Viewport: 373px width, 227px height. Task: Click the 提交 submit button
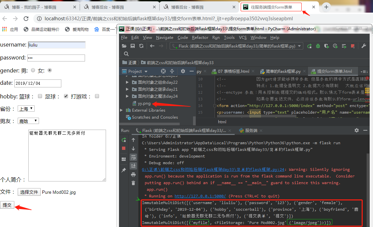pyautogui.click(x=7, y=205)
